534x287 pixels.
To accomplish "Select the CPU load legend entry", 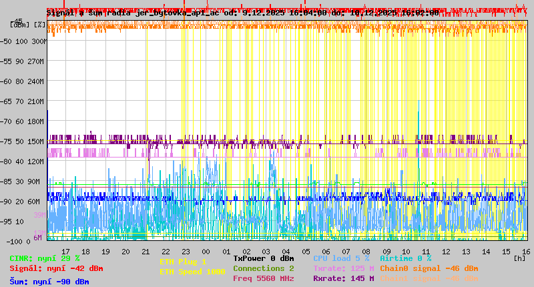I will 340,258.
